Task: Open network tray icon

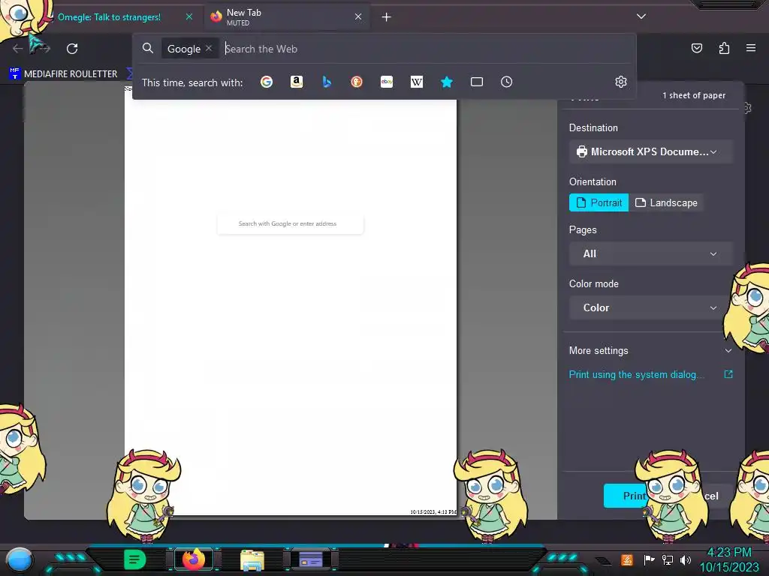Action: [668, 559]
